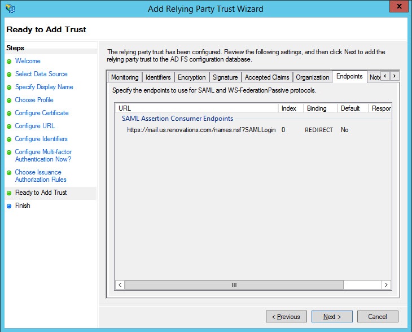Jump to the Select Data Source step
The image size is (412, 332).
tap(41, 74)
